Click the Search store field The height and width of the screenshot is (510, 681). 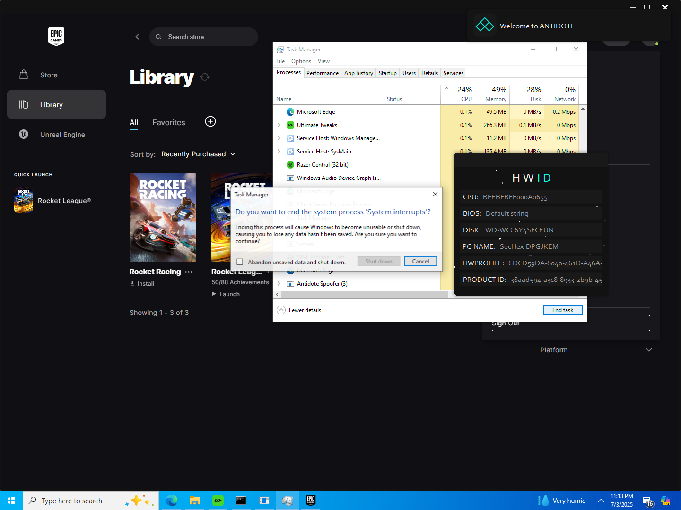[204, 37]
